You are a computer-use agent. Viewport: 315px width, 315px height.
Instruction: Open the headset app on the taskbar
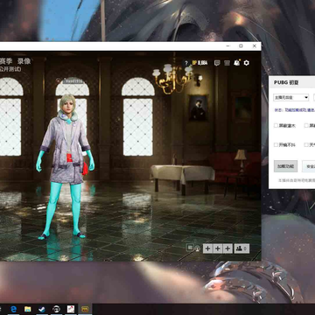point(56,309)
